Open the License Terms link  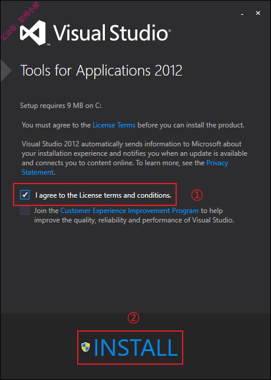click(x=114, y=125)
